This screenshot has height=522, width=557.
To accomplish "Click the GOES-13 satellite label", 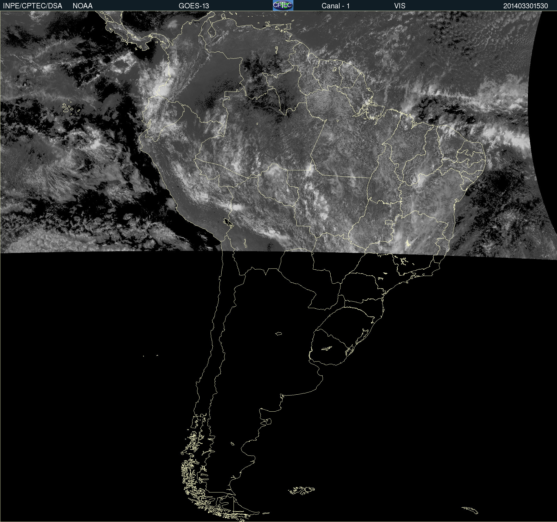I will coord(194,6).
